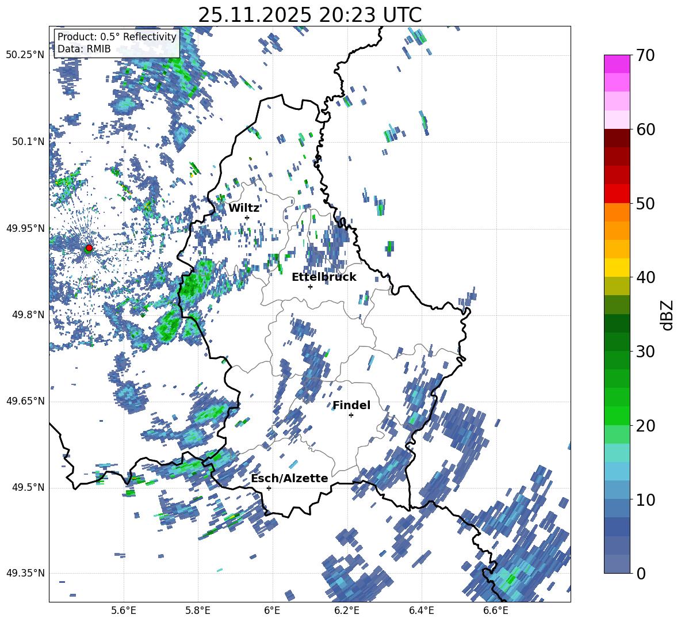Click the 49.65°N latitude label
The height and width of the screenshot is (622, 681).
point(25,401)
